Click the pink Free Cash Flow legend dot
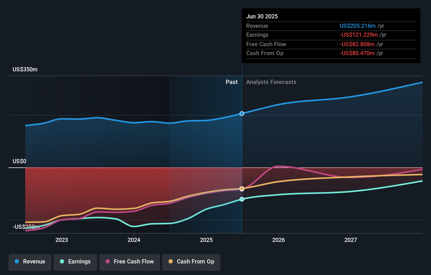 point(108,262)
